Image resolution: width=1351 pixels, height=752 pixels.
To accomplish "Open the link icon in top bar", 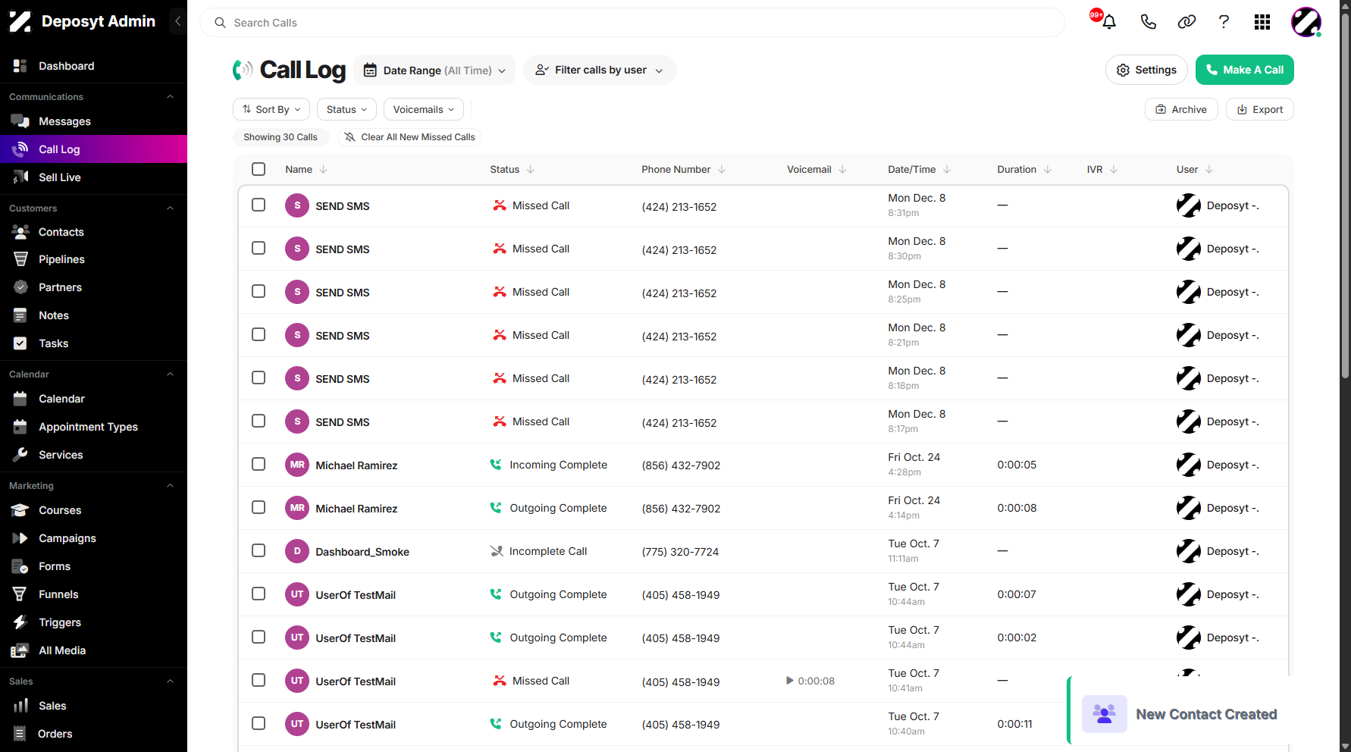I will [x=1186, y=22].
